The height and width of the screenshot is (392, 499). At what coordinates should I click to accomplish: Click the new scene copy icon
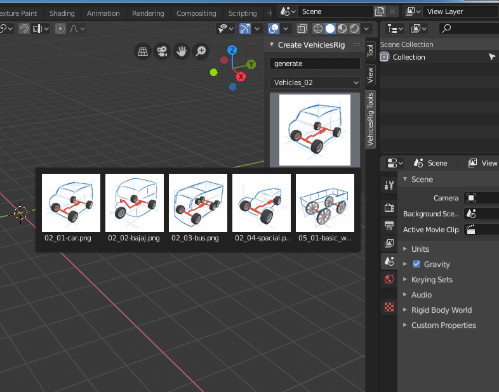click(380, 12)
